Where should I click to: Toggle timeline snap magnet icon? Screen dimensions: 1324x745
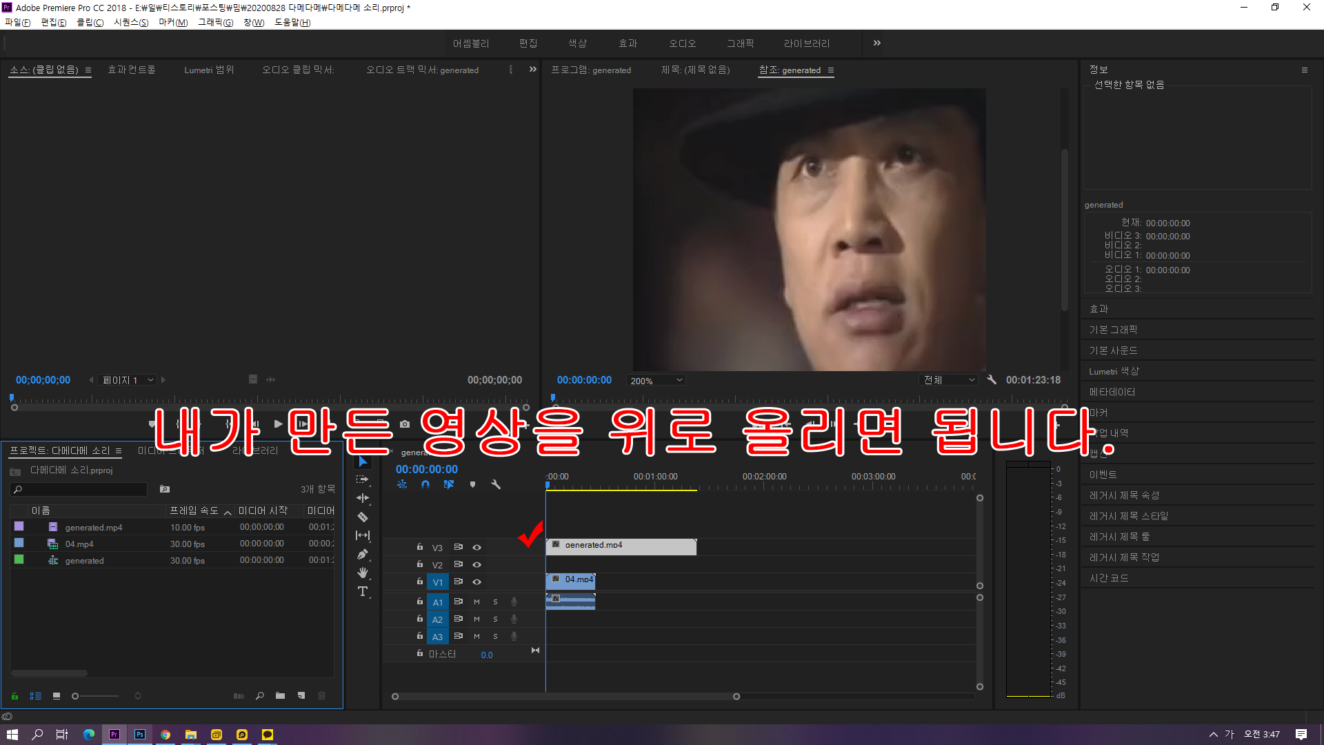point(425,484)
